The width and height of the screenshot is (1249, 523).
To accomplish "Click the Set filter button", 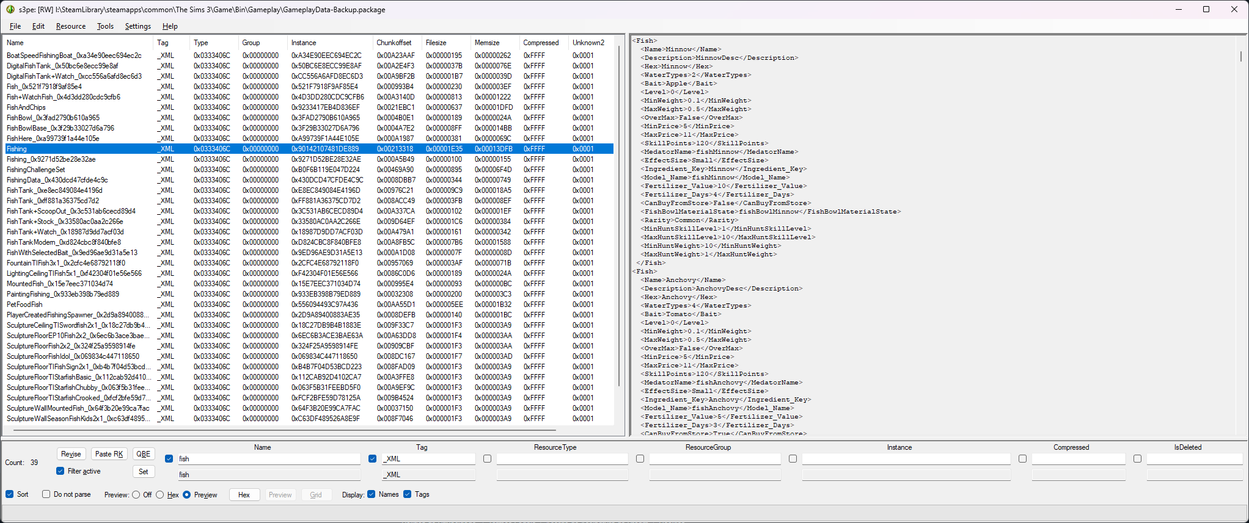I will click(x=144, y=472).
